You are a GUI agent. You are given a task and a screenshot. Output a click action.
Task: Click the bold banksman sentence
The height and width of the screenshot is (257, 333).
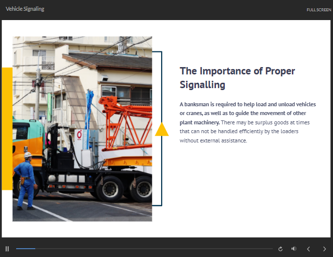(x=248, y=114)
